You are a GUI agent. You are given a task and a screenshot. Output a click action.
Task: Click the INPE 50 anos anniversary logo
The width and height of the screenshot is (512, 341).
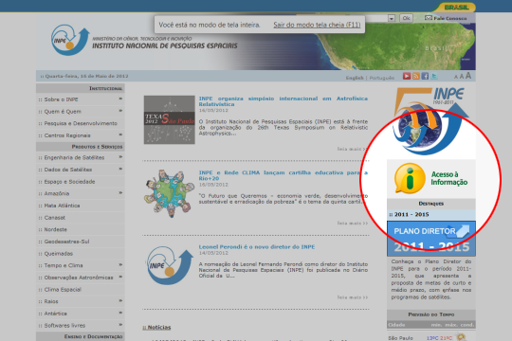point(431,120)
